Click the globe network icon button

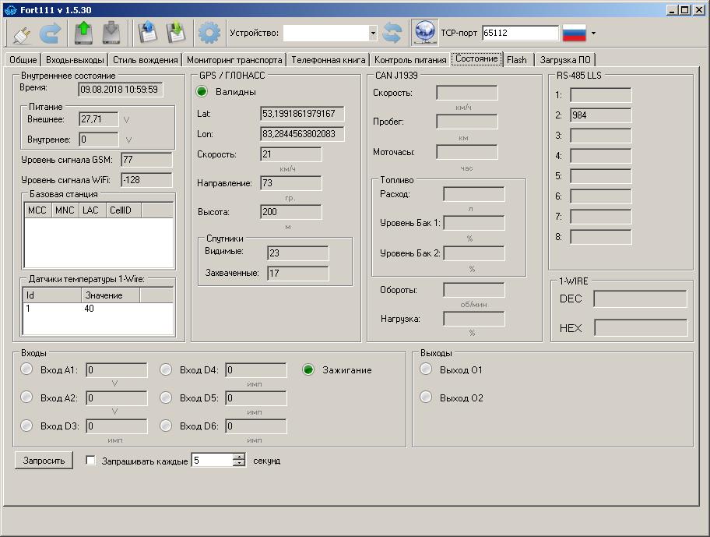coord(424,33)
